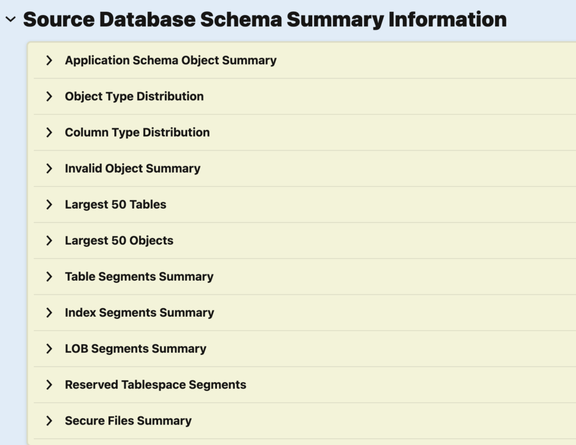Open the Column Type Distribution label
The height and width of the screenshot is (445, 576).
pos(137,132)
